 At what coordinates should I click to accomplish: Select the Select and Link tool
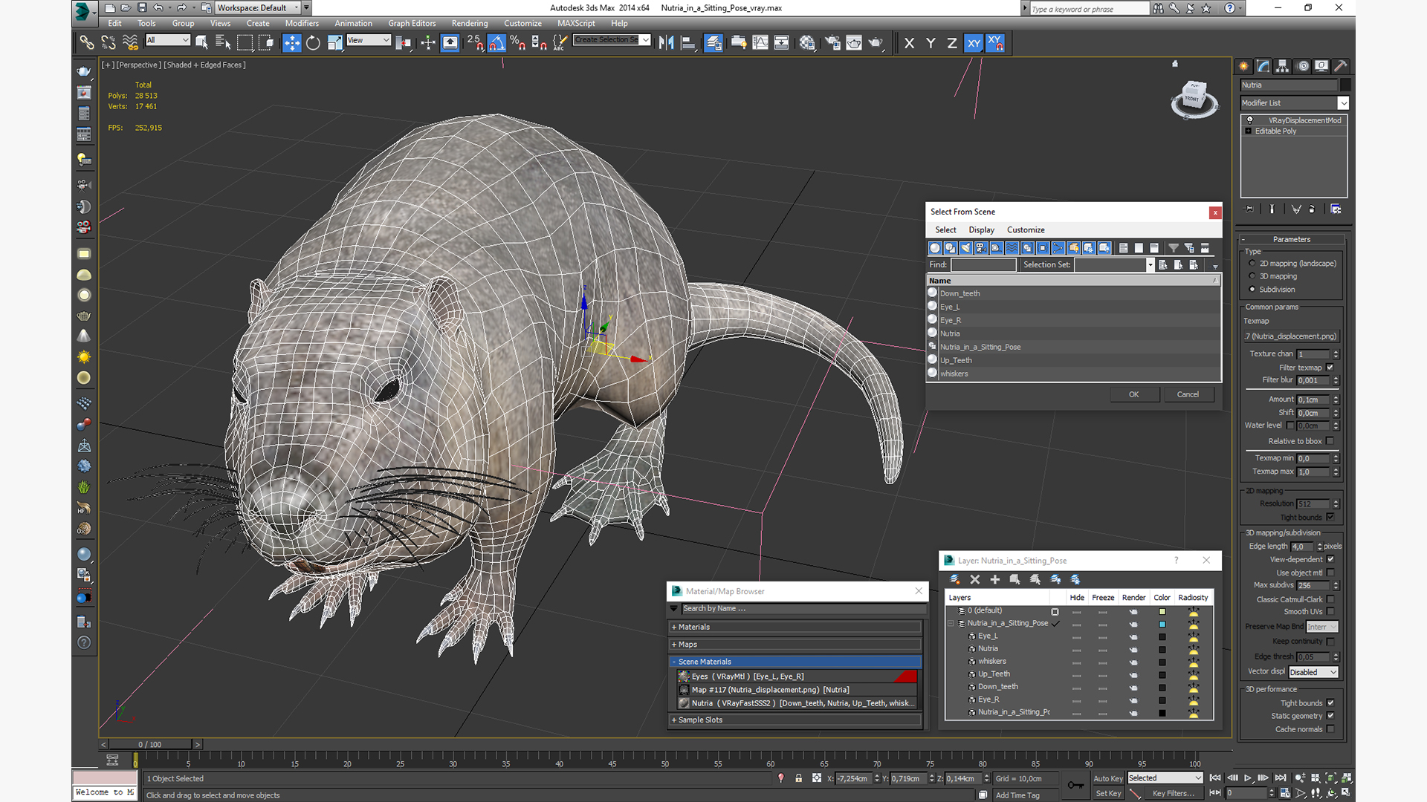(87, 43)
